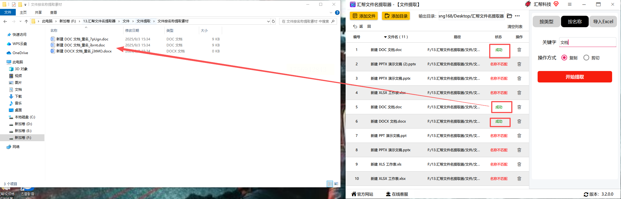The width and height of the screenshot is (621, 199).
Task: Open the 导入Excel tab
Action: click(603, 21)
